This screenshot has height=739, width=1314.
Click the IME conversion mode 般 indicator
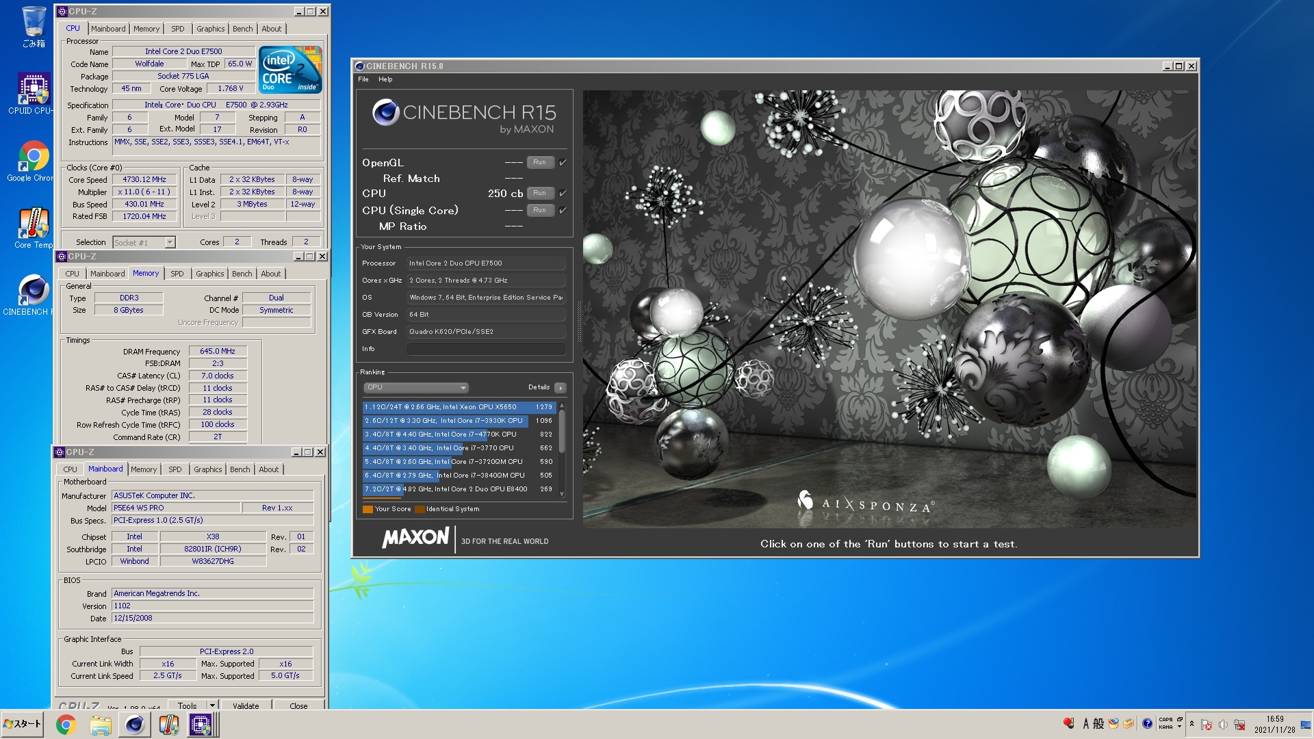(x=1098, y=723)
